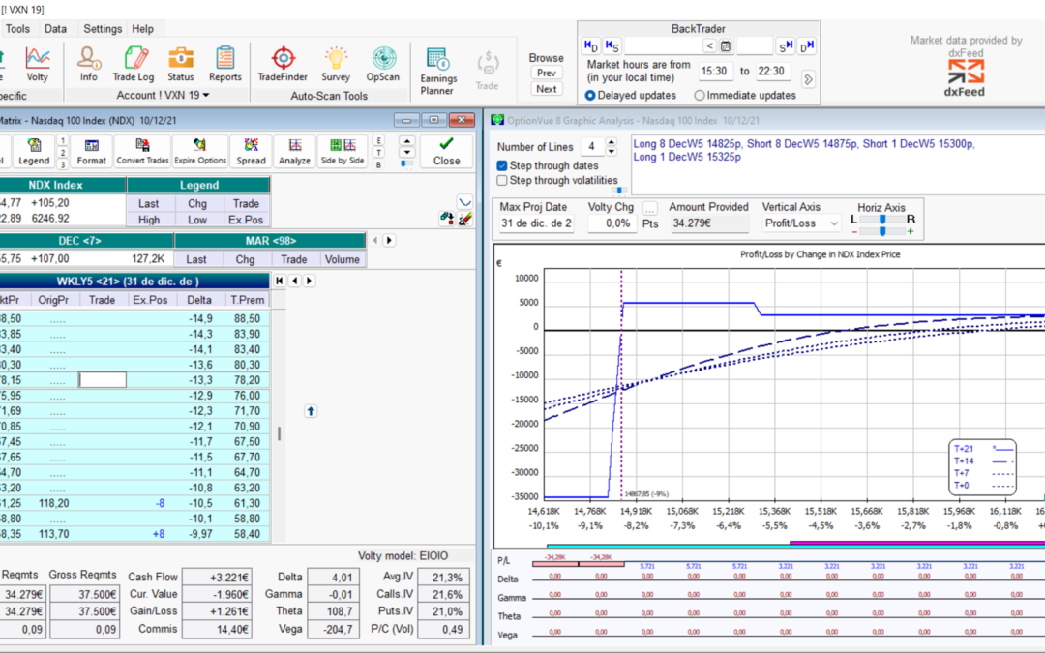The image size is (1045, 653).
Task: Go to first weekly expiration arrow
Action: (x=280, y=282)
